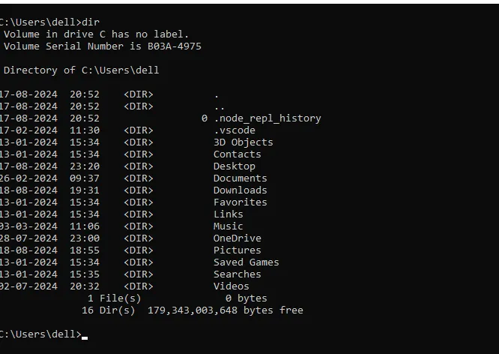The image size is (499, 354).
Task: Click the 179,343,003,648 bytes free text
Action: coord(225,310)
